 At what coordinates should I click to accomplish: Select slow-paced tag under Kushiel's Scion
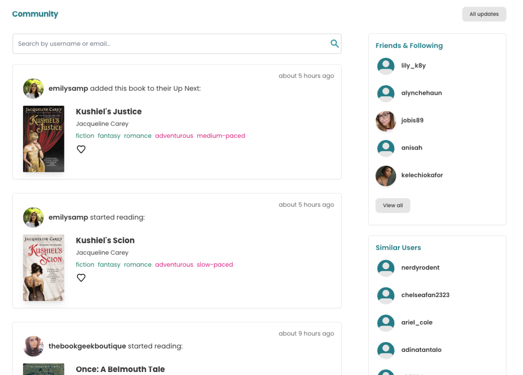click(x=215, y=265)
